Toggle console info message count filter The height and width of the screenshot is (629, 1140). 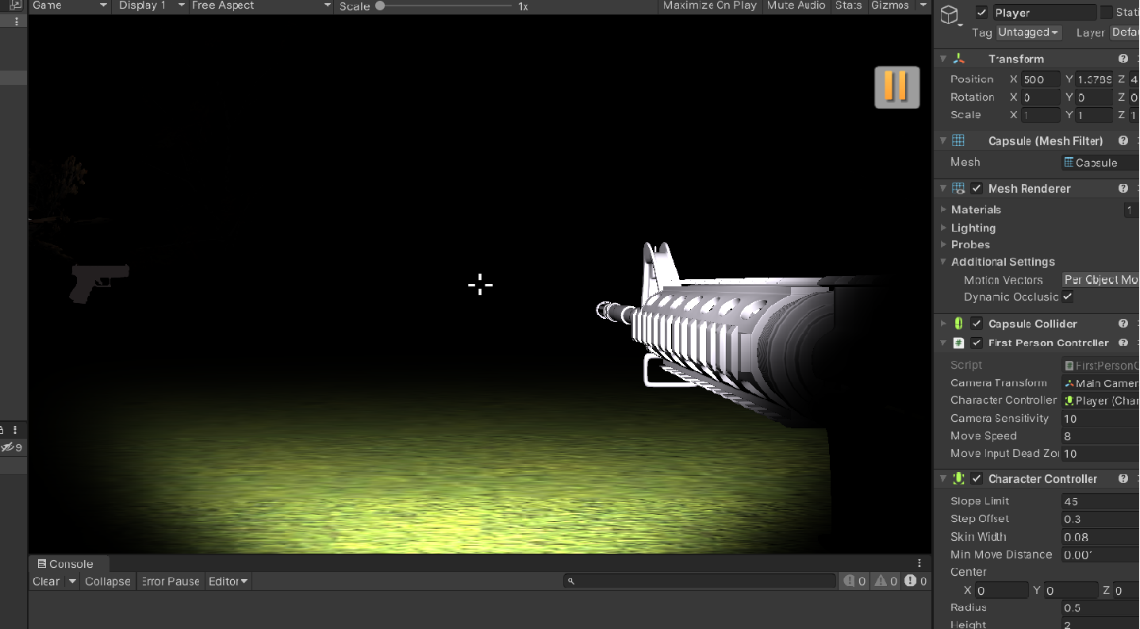(854, 581)
